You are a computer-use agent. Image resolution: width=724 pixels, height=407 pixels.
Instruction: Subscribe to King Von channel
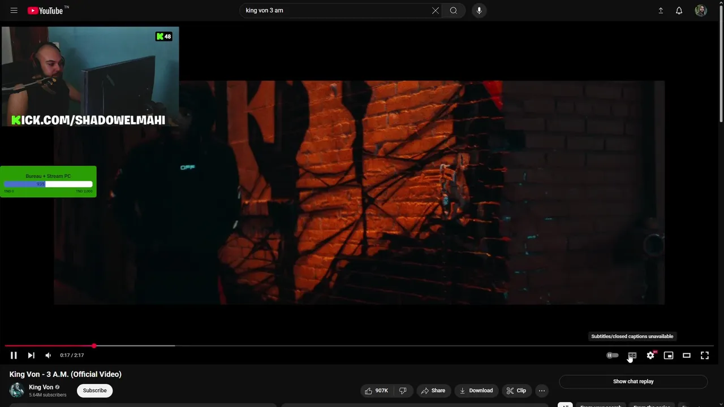point(94,391)
